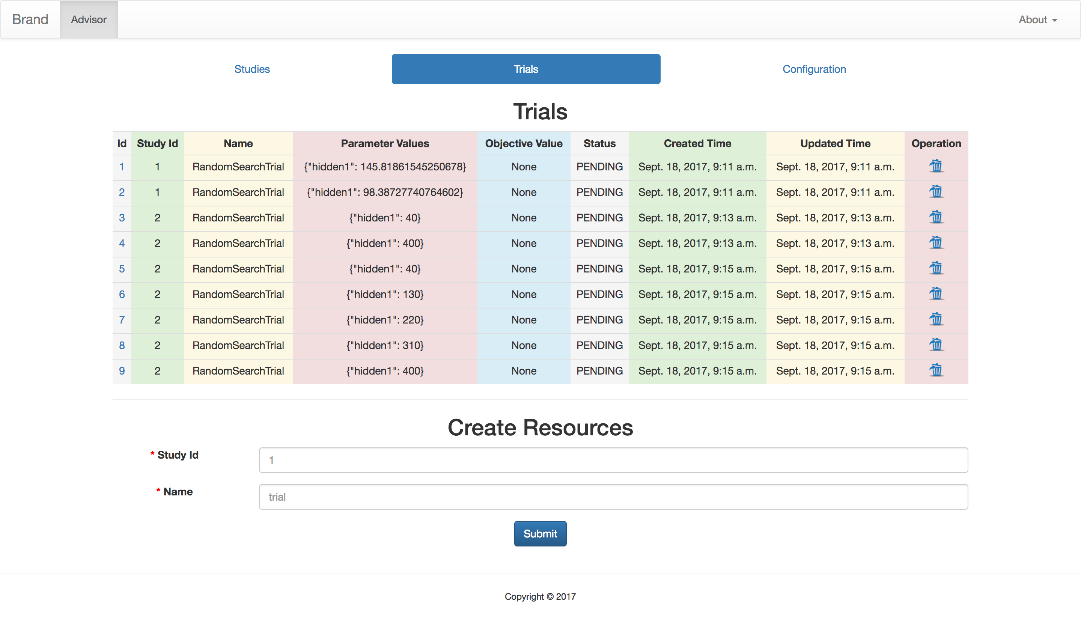Screen dimensions: 1081x620
Task: Delete trial 8 using trash icon
Action: click(935, 345)
